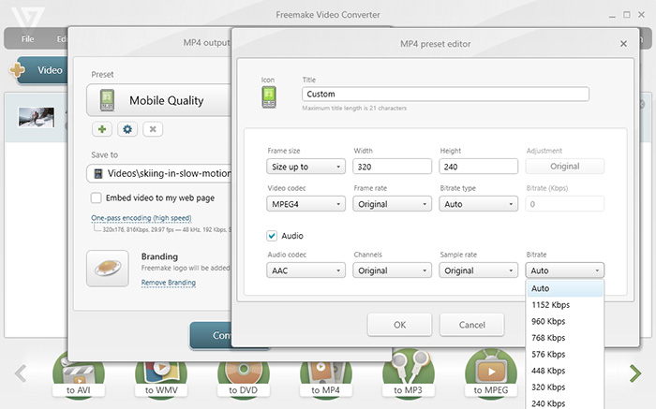Click the add preset green plus icon
656x409 pixels.
point(102,129)
